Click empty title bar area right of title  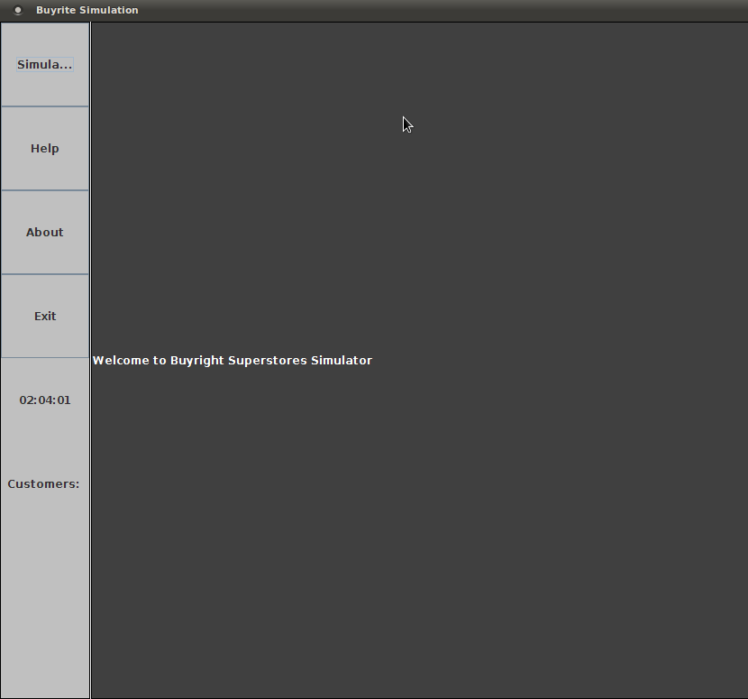click(451, 11)
